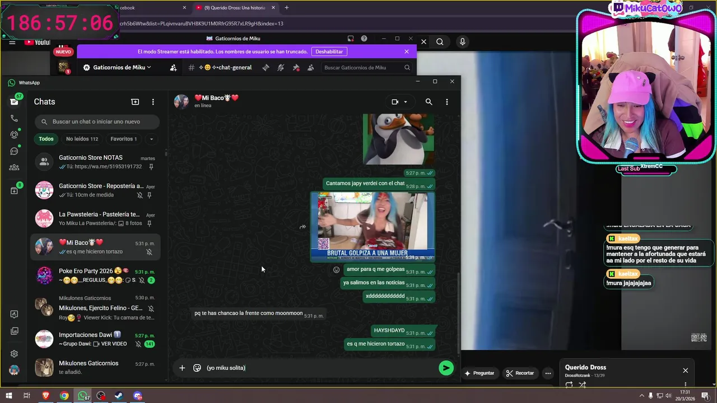
Task: Expand more chat filters dropdown
Action: [151, 139]
